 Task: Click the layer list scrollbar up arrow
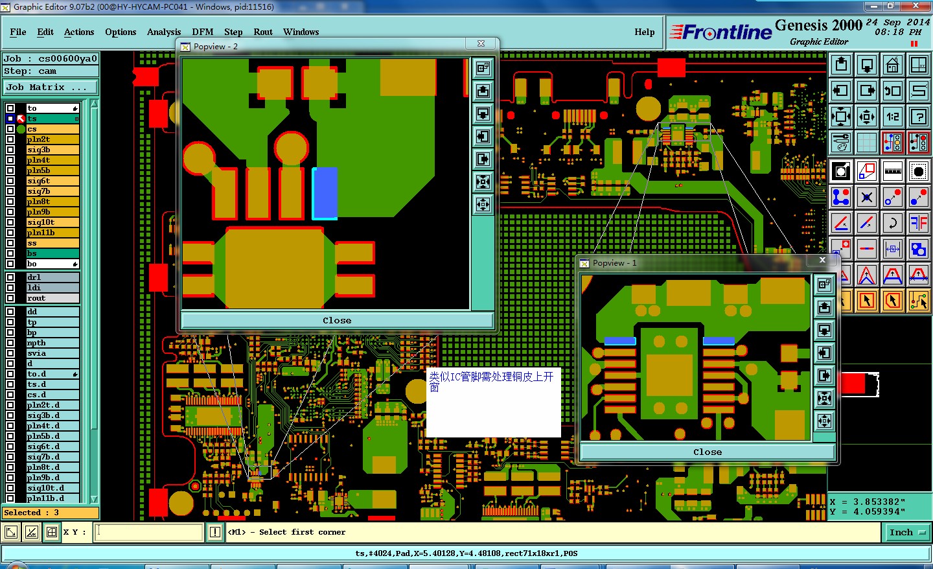95,104
